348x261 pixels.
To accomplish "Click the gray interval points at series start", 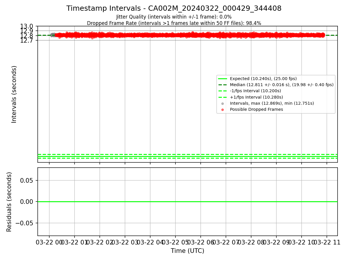I will click(x=52, y=35).
